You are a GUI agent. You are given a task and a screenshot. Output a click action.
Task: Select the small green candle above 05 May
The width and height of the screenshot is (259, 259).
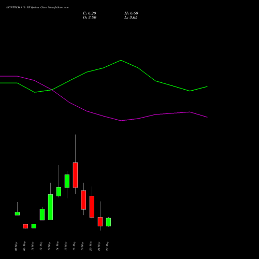pyautogui.click(x=17, y=214)
